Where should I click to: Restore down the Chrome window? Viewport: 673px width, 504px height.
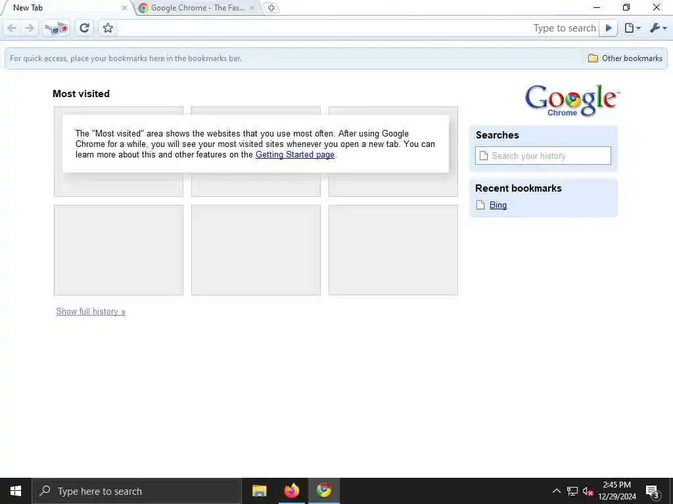pos(626,7)
